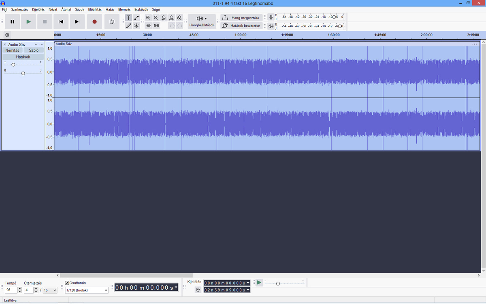Screen dimensions: 486x307
Task: Open the Elemzés menu
Action: click(x=124, y=9)
